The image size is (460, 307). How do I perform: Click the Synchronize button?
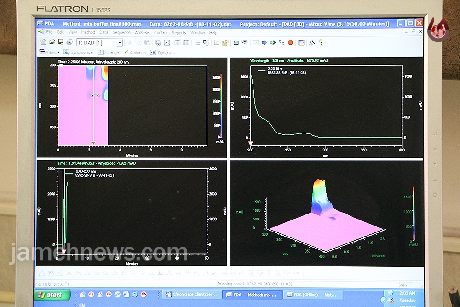tap(78, 52)
